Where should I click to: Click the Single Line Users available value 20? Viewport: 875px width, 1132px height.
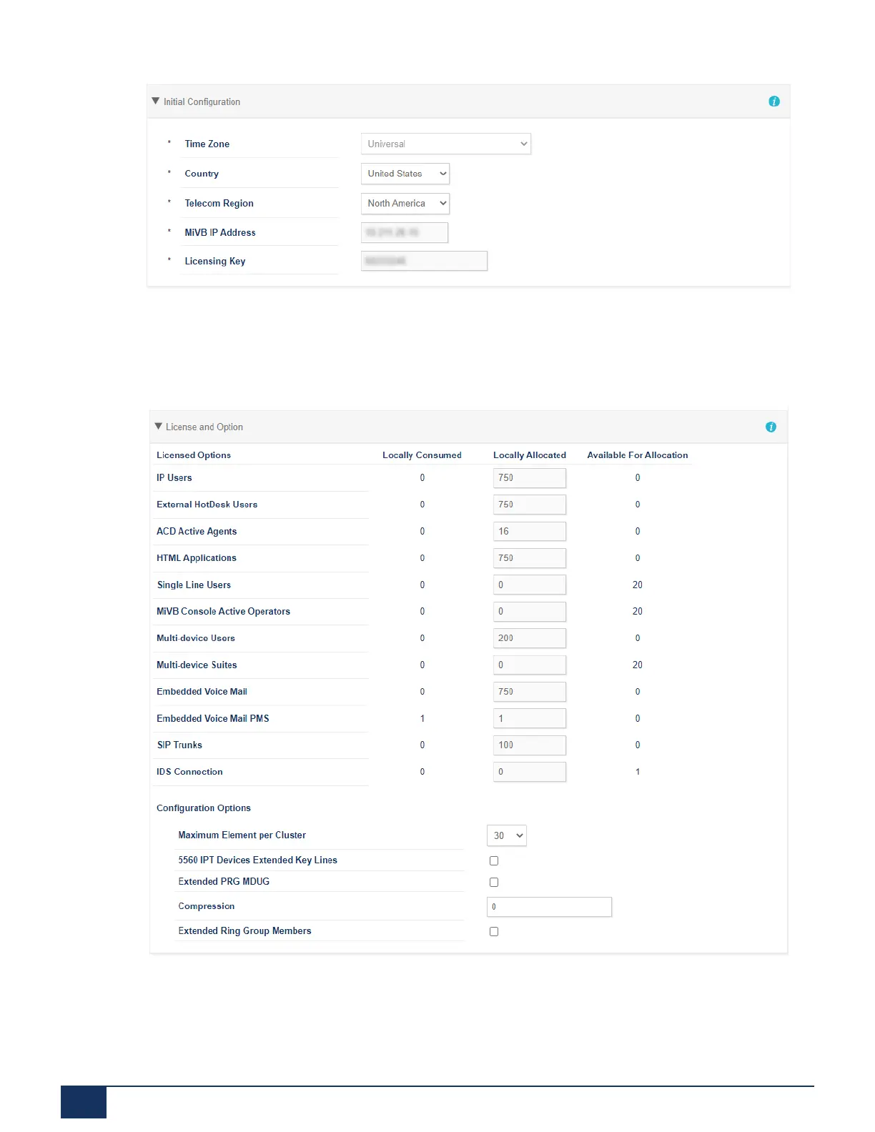[638, 585]
